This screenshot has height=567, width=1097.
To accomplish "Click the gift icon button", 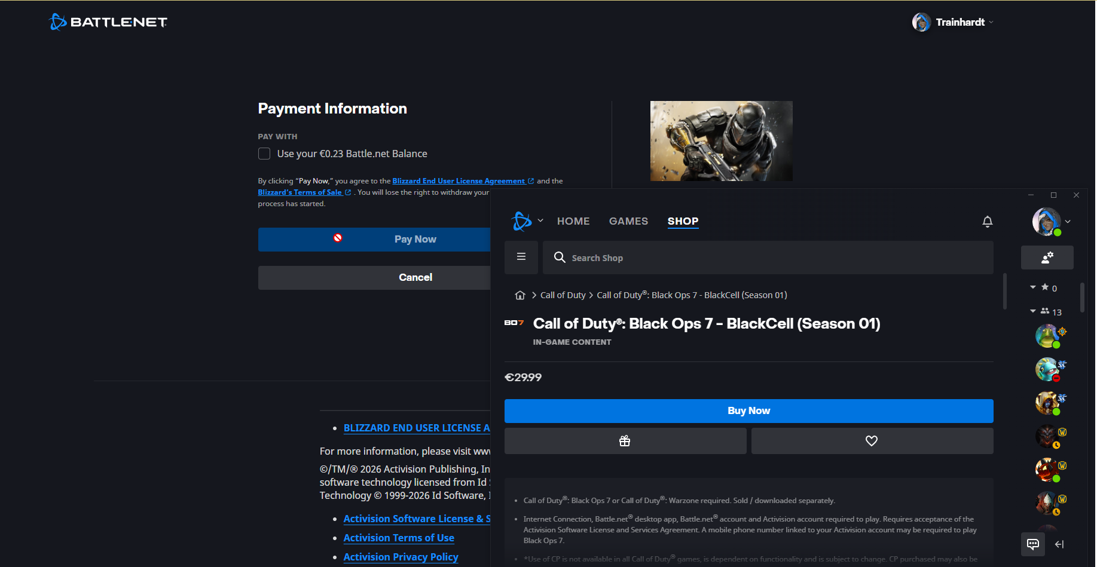I will (x=625, y=441).
